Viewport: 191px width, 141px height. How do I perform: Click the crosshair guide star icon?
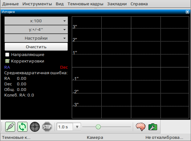click(x=35, y=127)
